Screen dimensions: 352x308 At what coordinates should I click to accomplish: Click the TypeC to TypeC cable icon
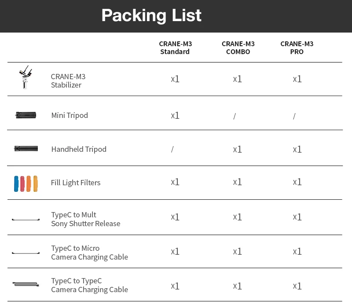26,285
